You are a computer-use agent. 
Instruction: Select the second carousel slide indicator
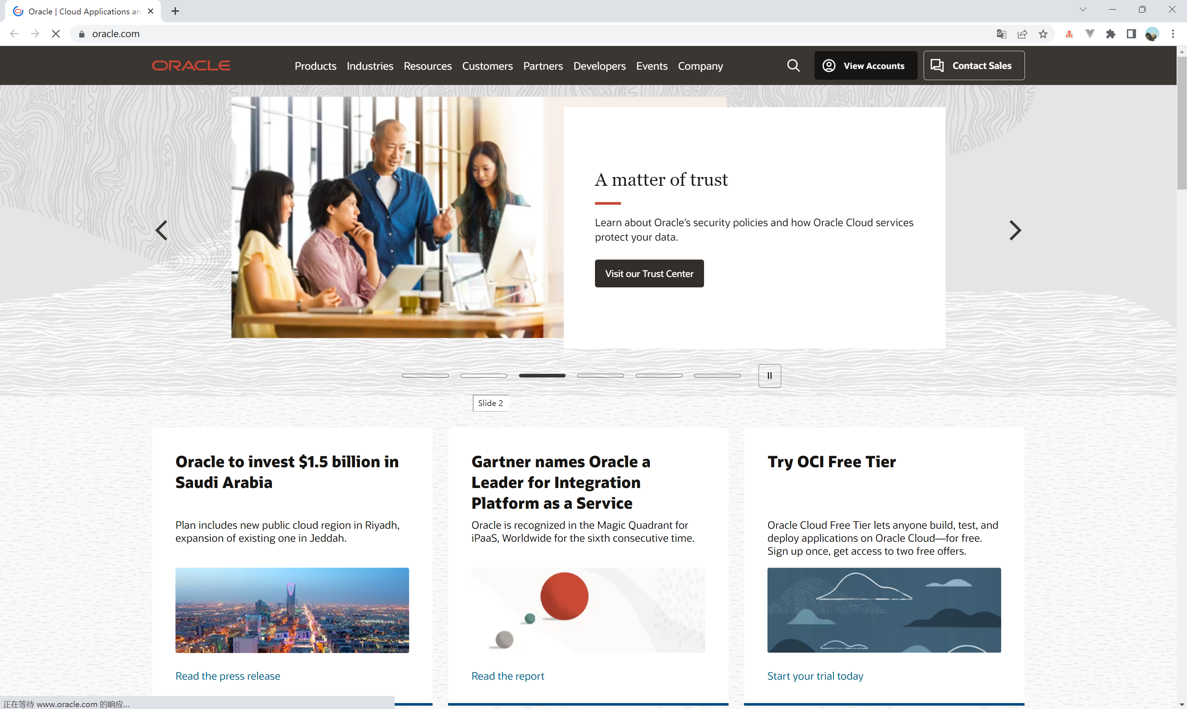coord(484,376)
